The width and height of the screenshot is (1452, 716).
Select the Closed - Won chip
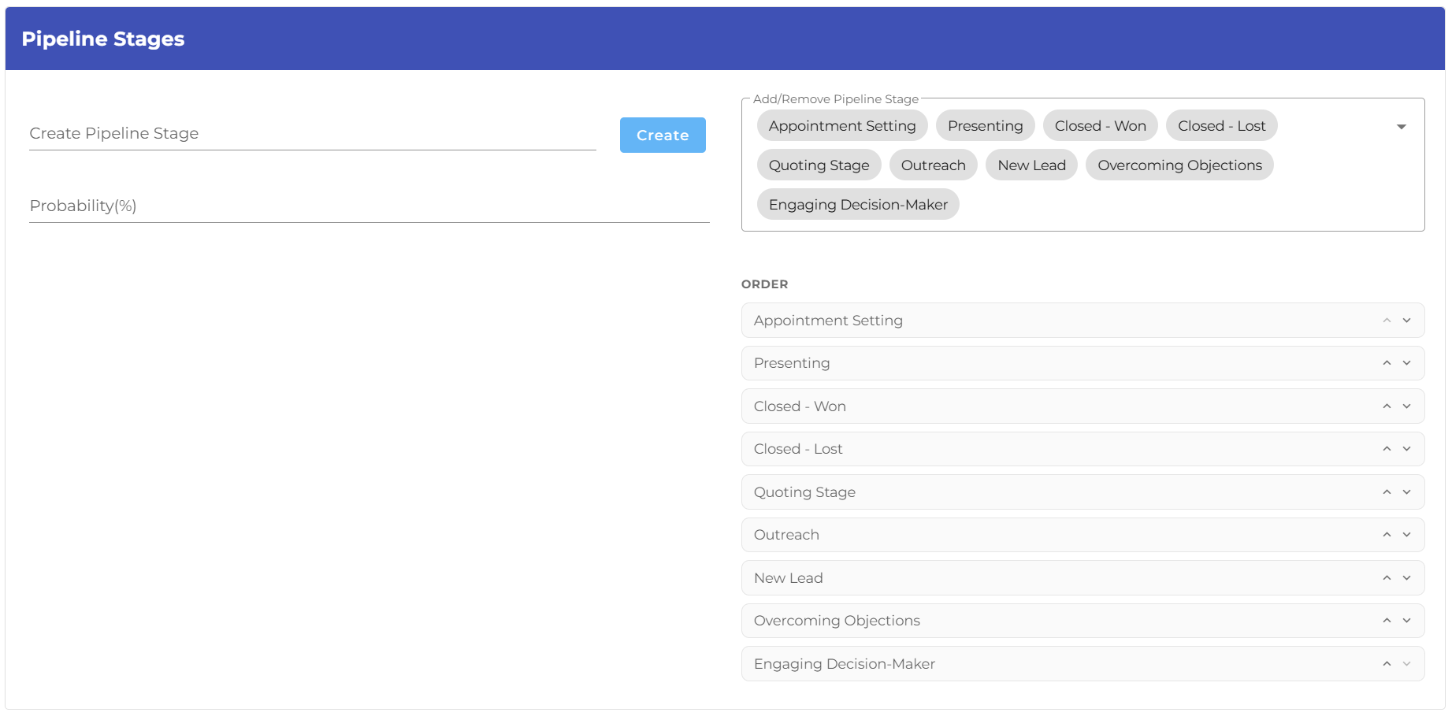(1100, 126)
